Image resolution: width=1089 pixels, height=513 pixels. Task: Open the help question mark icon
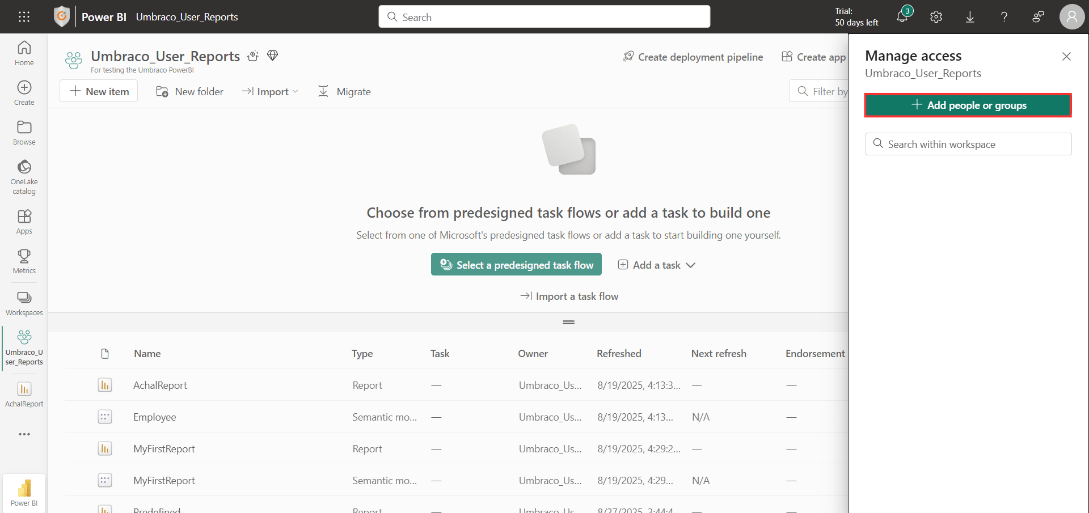(x=1004, y=17)
